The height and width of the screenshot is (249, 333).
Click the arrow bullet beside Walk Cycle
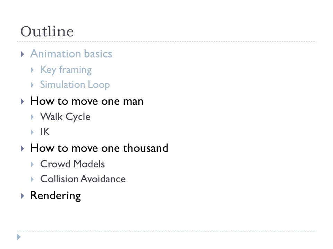click(x=32, y=117)
